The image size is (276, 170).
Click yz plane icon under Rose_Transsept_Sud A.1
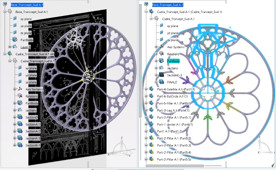(15, 26)
